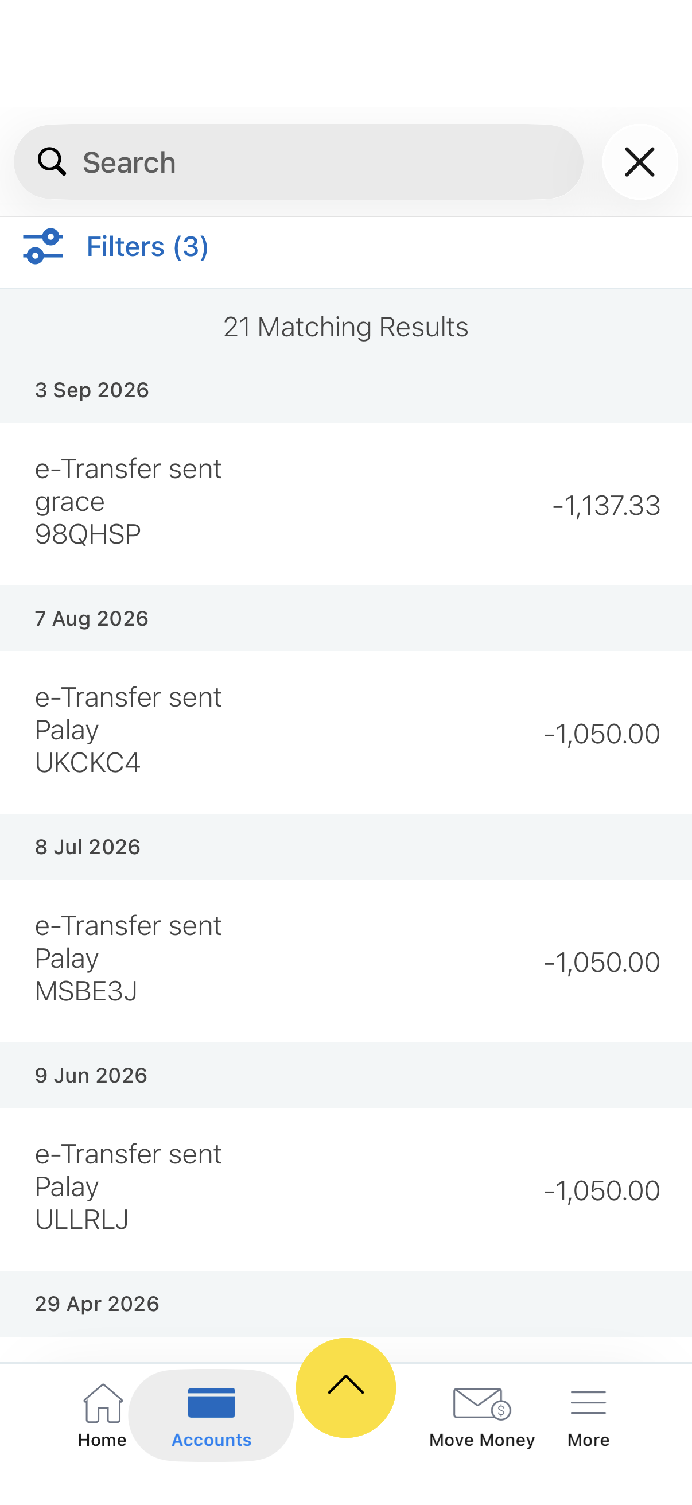692x1505 pixels.
Task: Open e-Transfer sent to Palay UKCKC4
Action: click(345, 732)
